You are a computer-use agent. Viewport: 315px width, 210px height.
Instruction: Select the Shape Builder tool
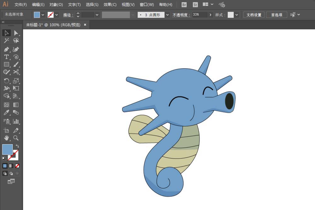[6, 96]
